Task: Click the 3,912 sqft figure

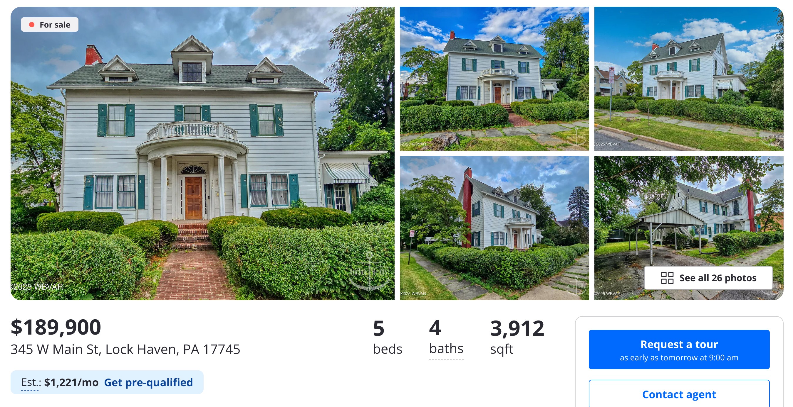Action: [x=517, y=337]
